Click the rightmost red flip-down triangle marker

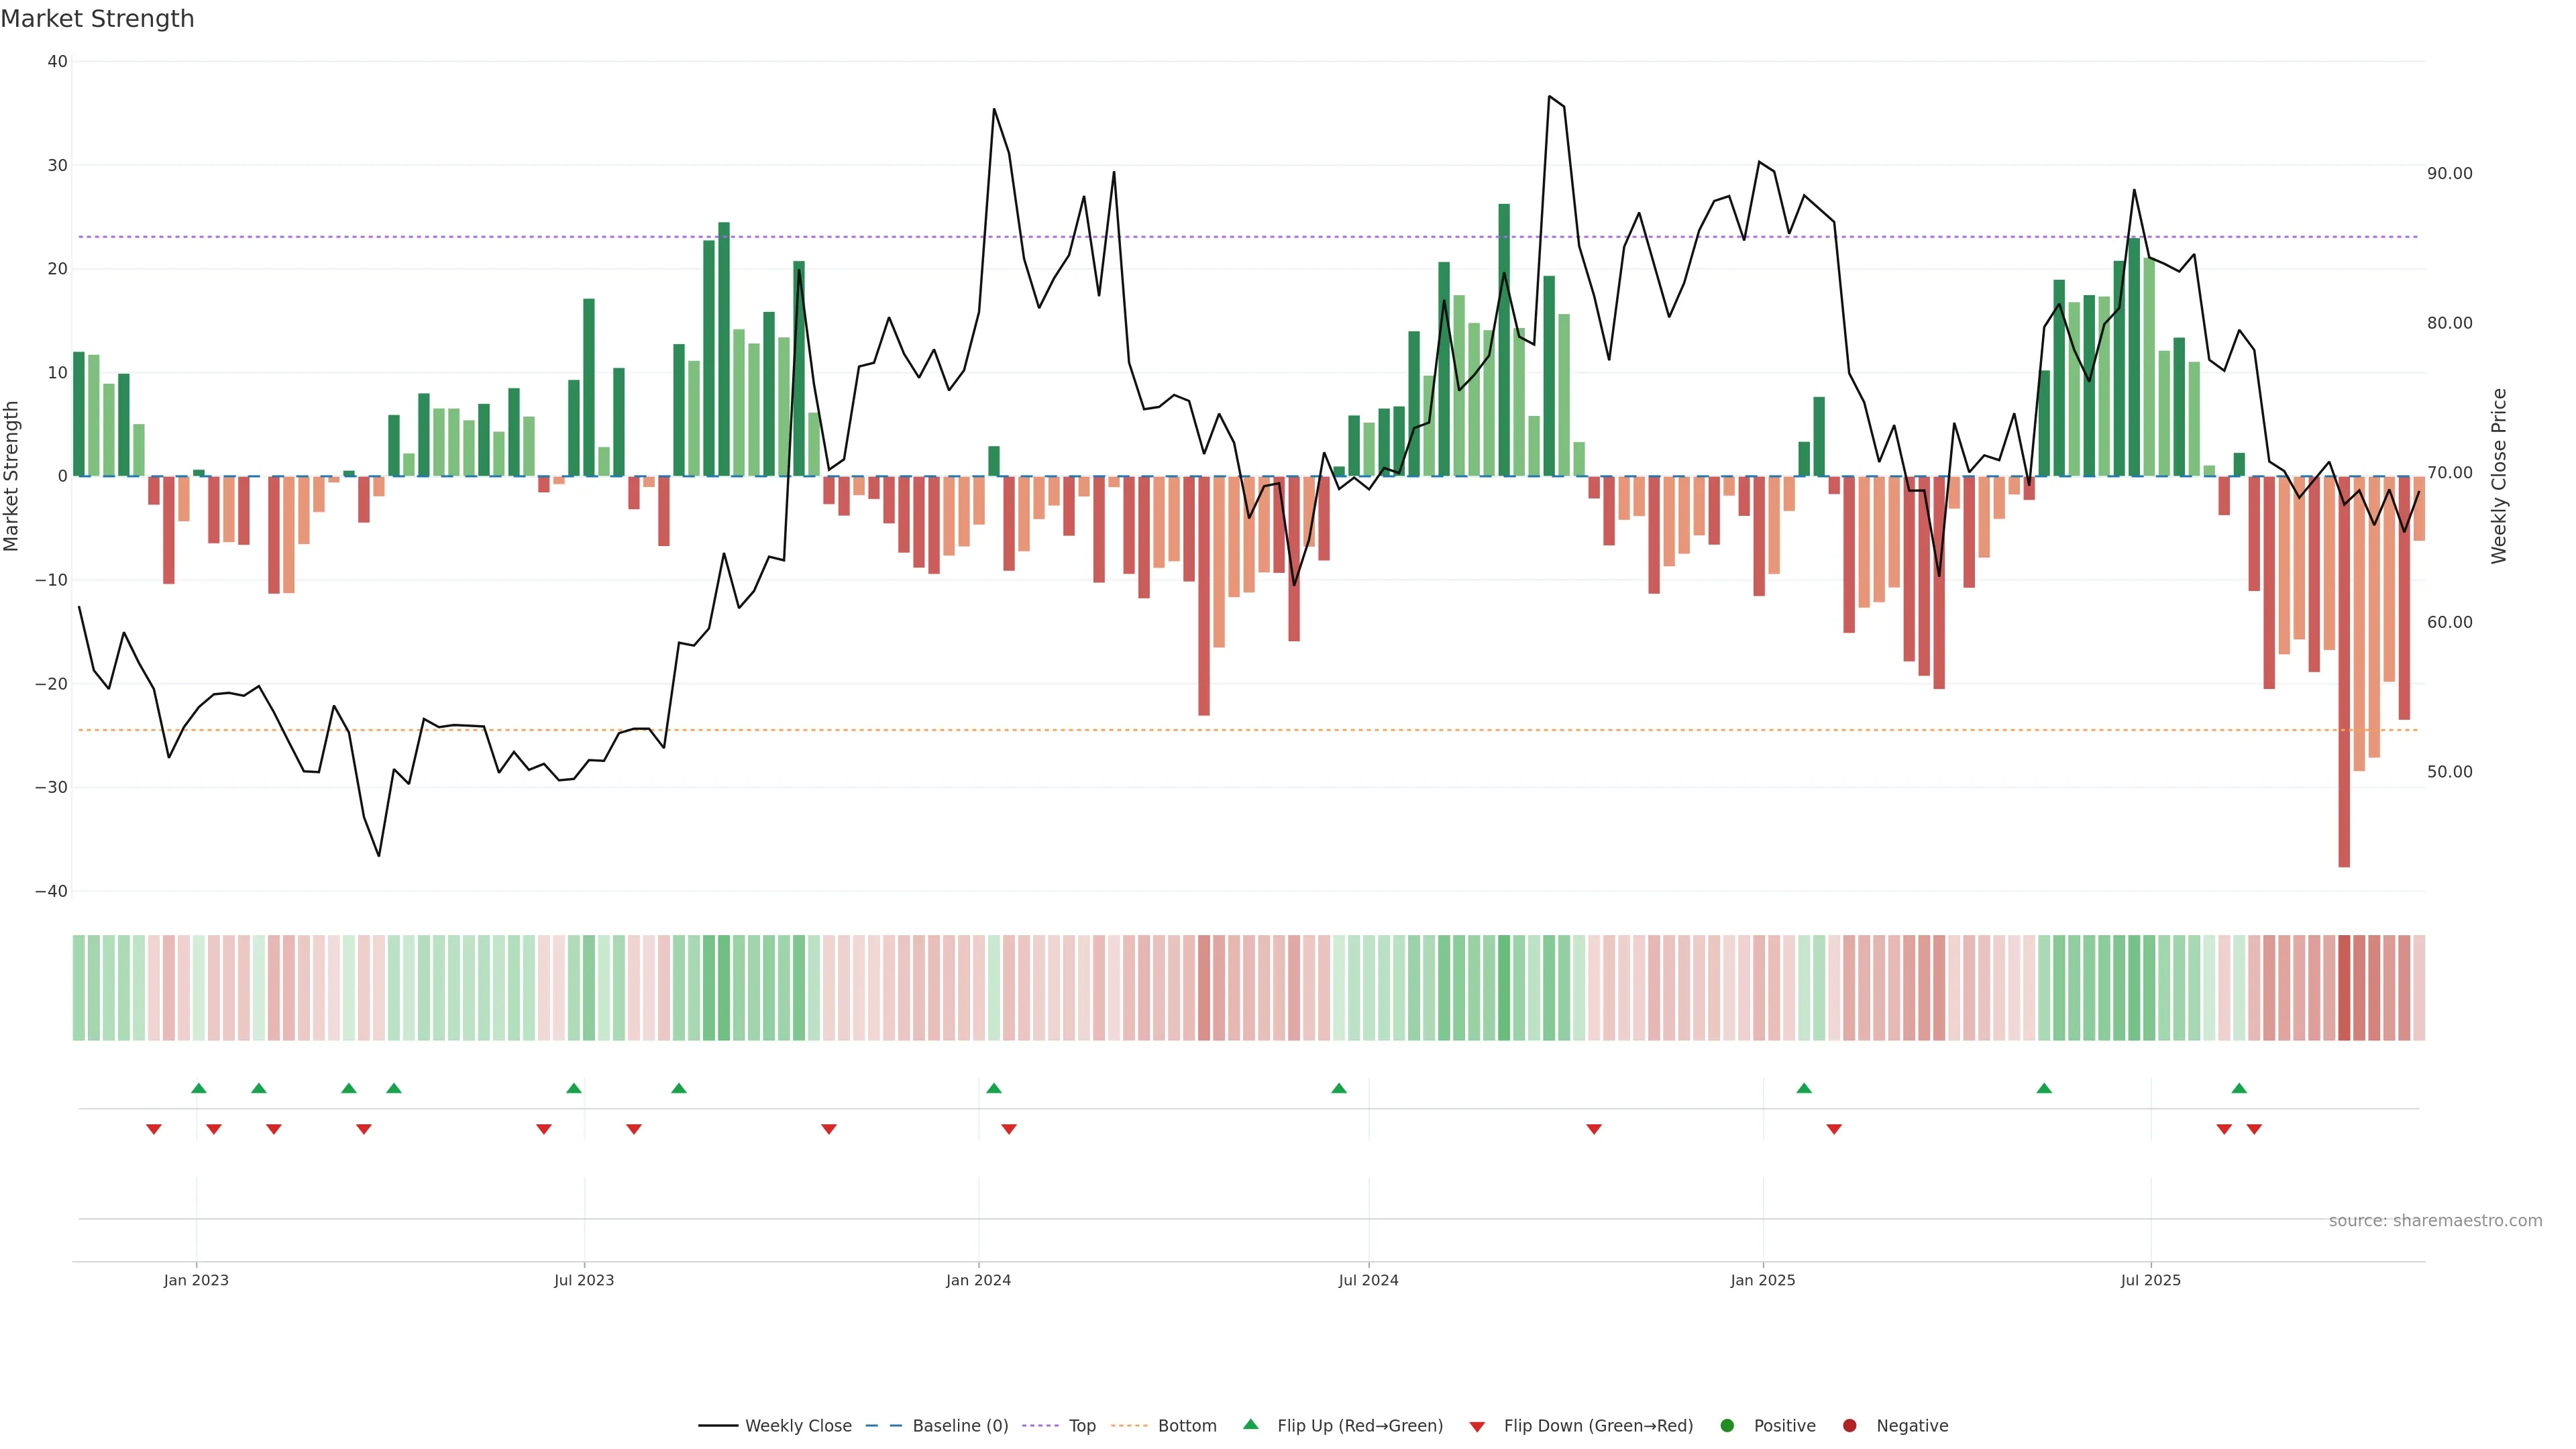pyautogui.click(x=2254, y=1129)
